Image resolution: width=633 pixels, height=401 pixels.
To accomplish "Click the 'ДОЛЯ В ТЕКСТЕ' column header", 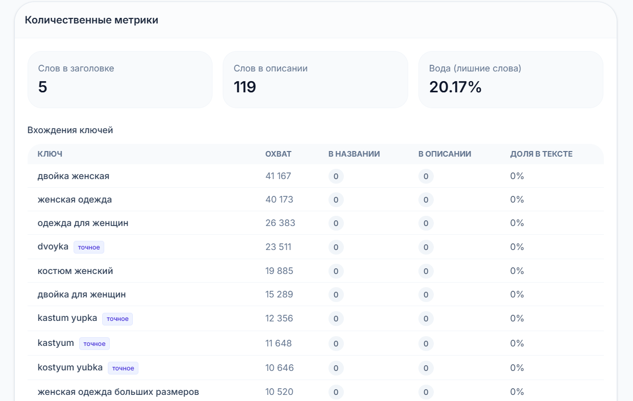I will point(541,154).
